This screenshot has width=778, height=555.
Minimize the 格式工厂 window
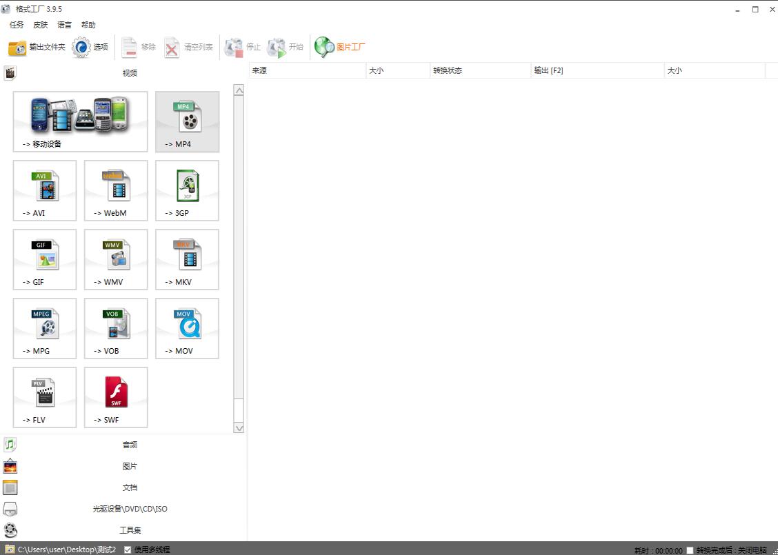[738, 10]
